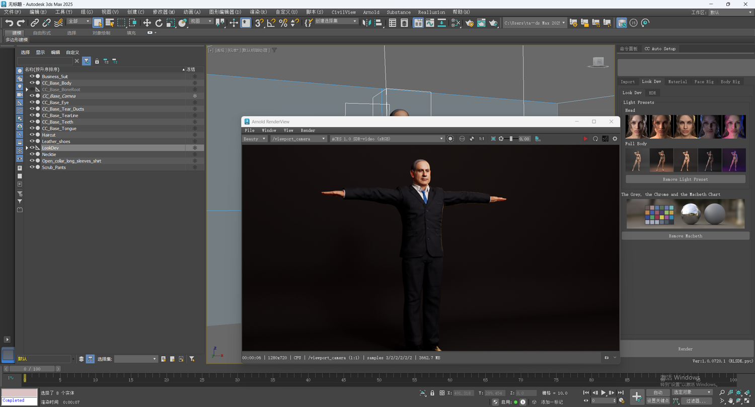The width and height of the screenshot is (755, 407).
Task: Click the Macbeth chart preview thumbnail
Action: coord(685,214)
